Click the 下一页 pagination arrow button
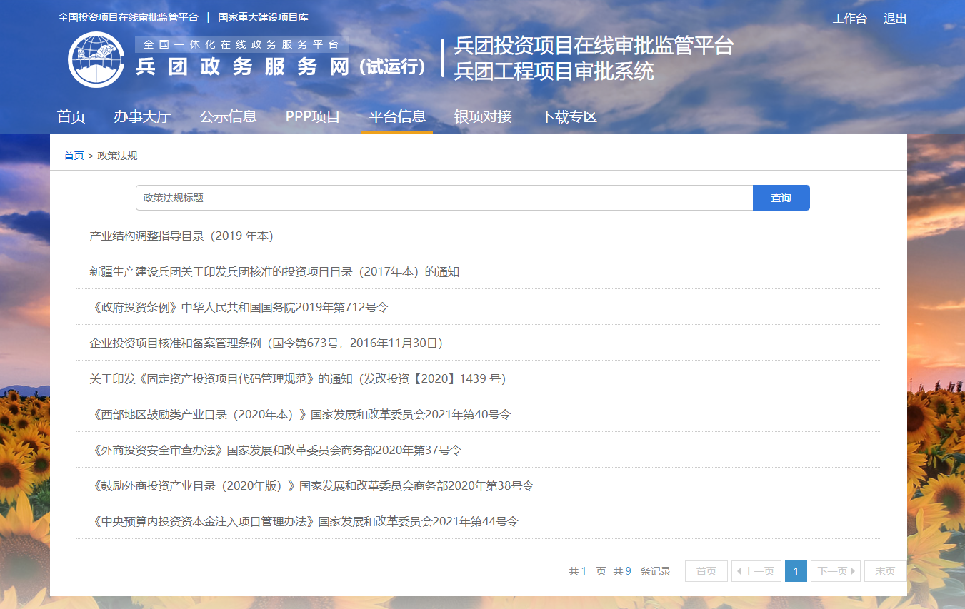This screenshot has width=965, height=609. [835, 571]
